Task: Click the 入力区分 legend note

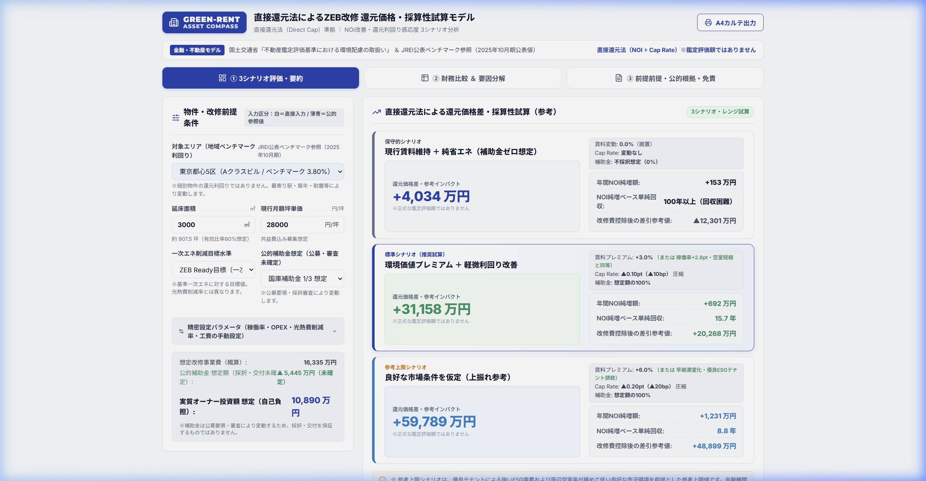Action: pyautogui.click(x=294, y=118)
